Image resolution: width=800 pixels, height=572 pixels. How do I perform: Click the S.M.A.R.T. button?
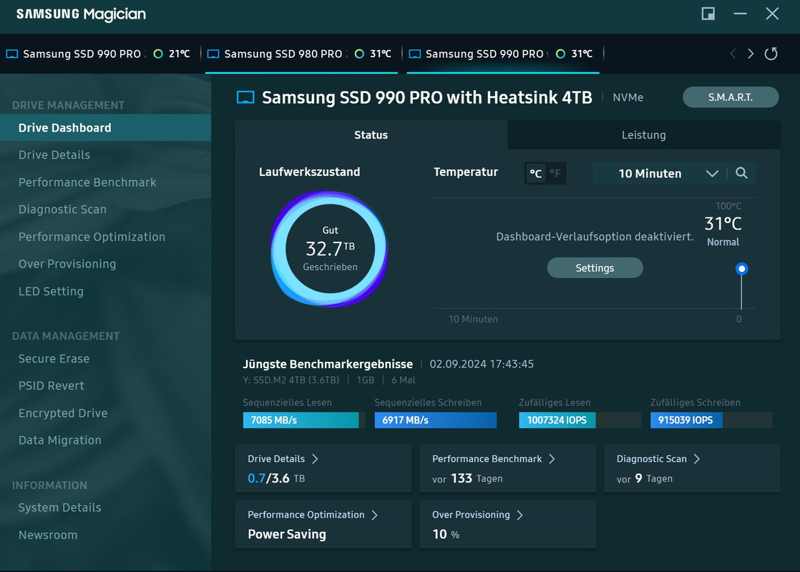point(731,97)
